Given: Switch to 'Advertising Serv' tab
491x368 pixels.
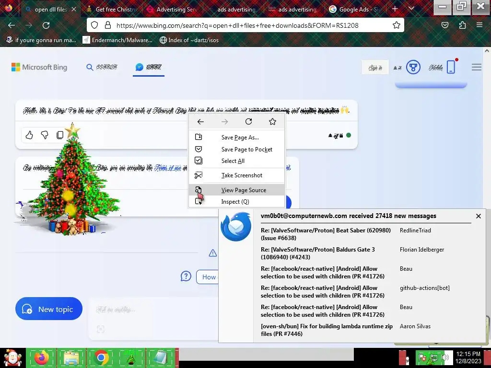Looking at the screenshot, I should (x=172, y=10).
